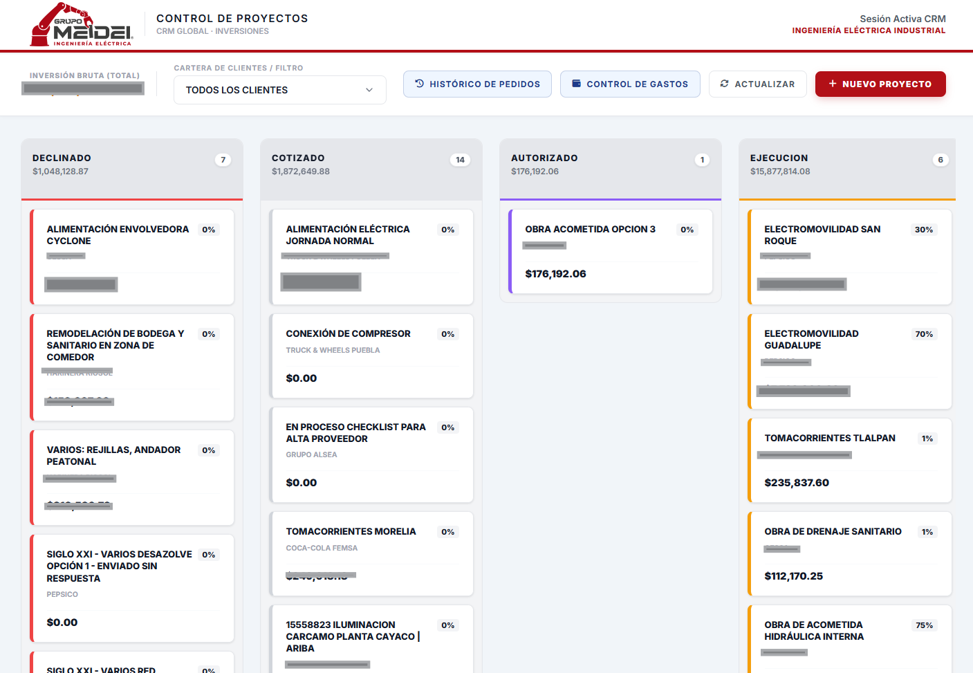Open Obra de Acometida Hidráulica Interna card
973x673 pixels.
tap(849, 639)
